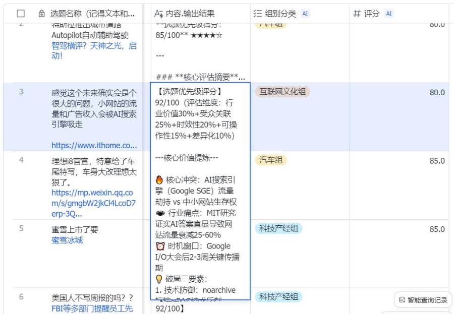Click the 智能查询记录 icon
The width and height of the screenshot is (454, 314).
[402, 300]
